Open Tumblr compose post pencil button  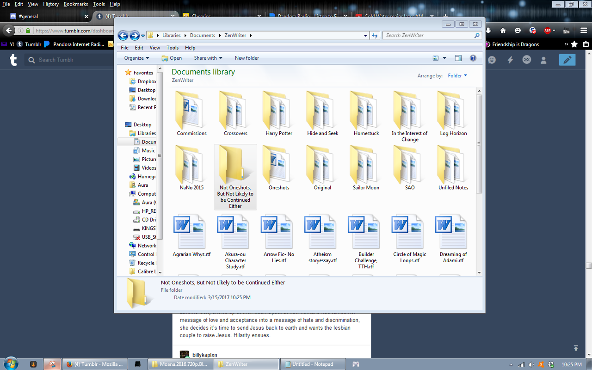pos(567,60)
